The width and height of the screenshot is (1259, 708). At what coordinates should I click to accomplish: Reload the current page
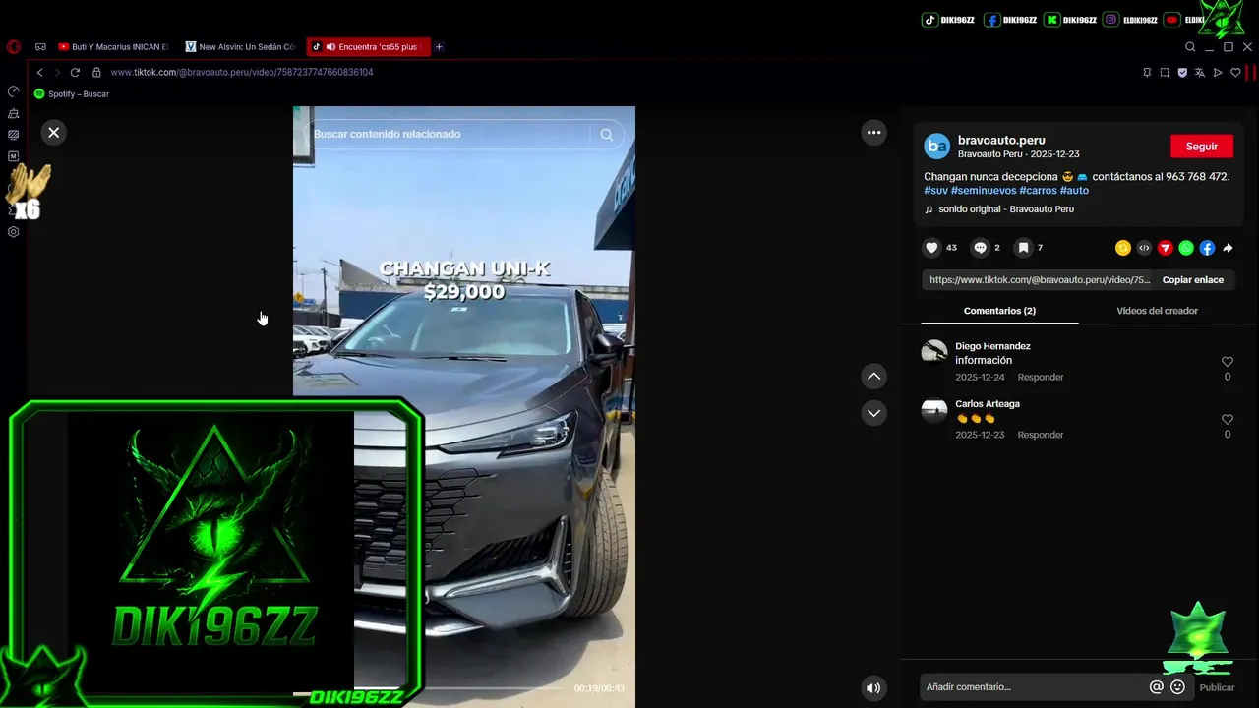(75, 72)
